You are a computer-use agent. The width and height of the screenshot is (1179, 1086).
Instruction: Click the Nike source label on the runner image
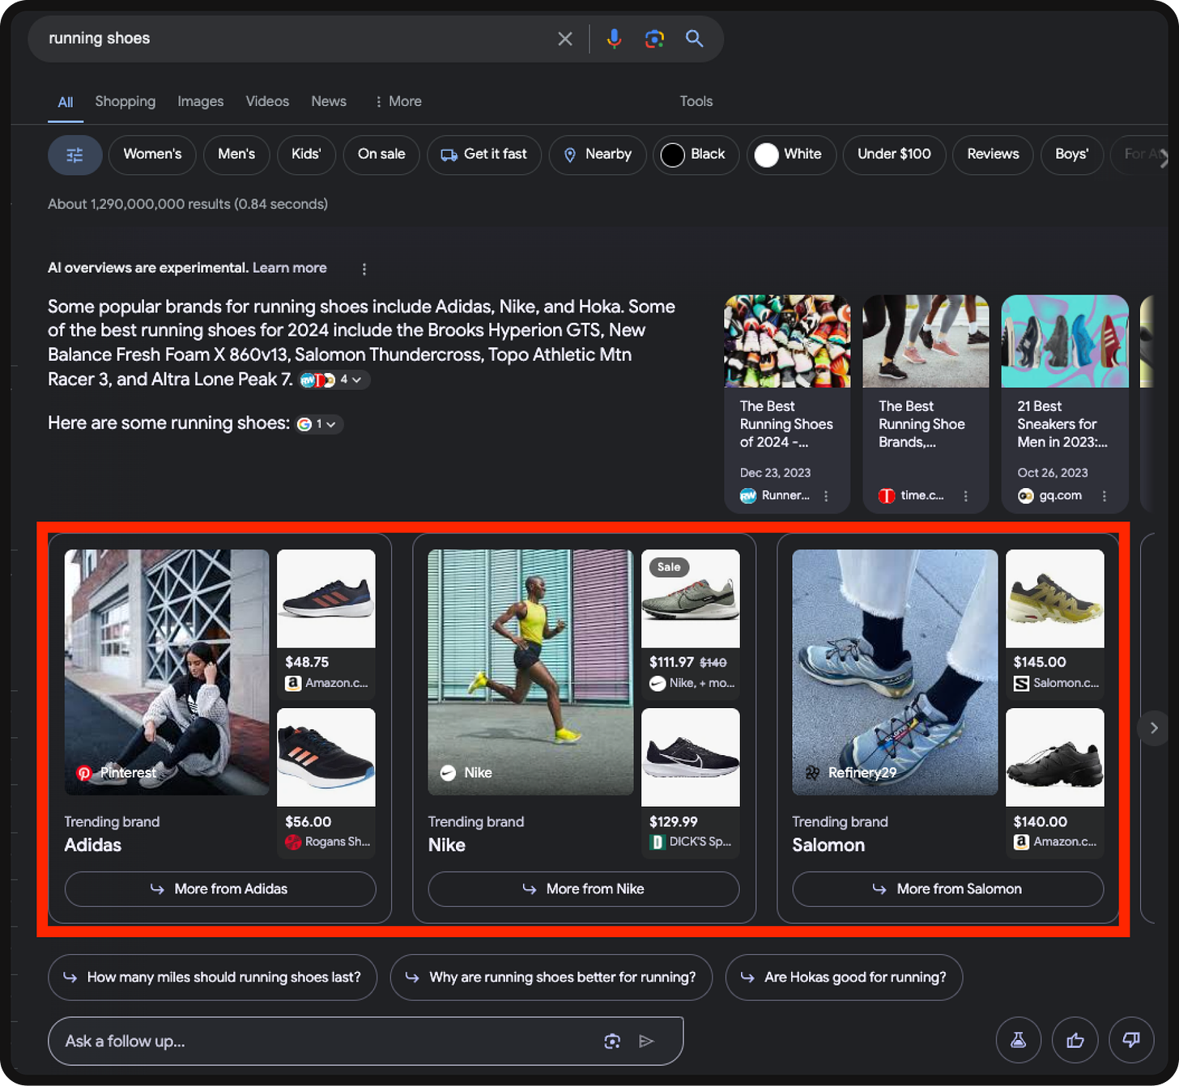coord(466,773)
